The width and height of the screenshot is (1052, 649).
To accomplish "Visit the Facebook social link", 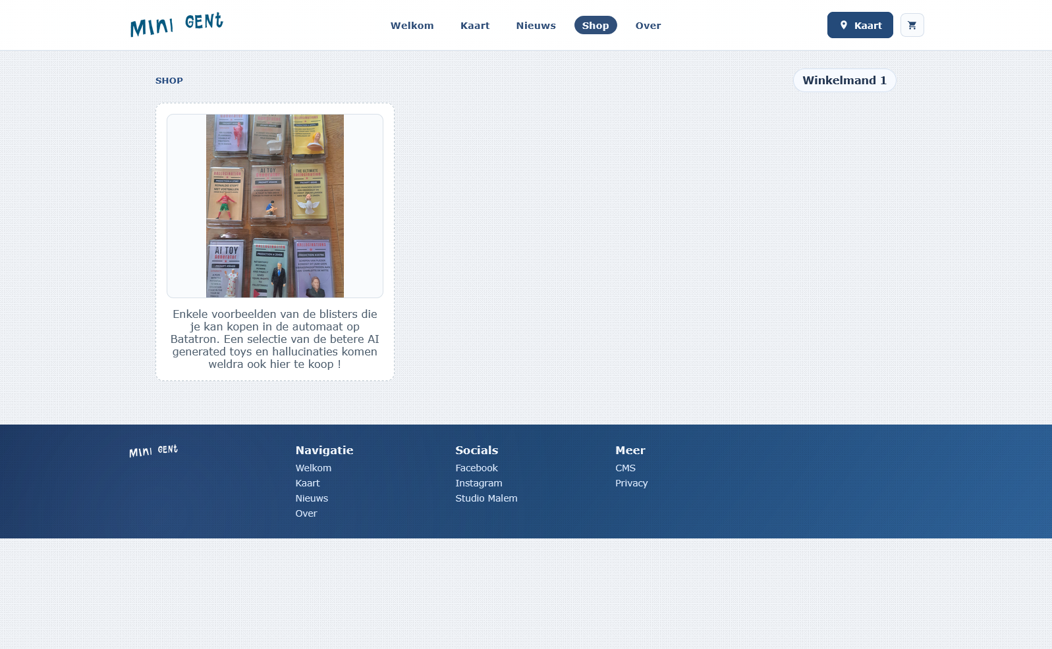I will [477, 468].
